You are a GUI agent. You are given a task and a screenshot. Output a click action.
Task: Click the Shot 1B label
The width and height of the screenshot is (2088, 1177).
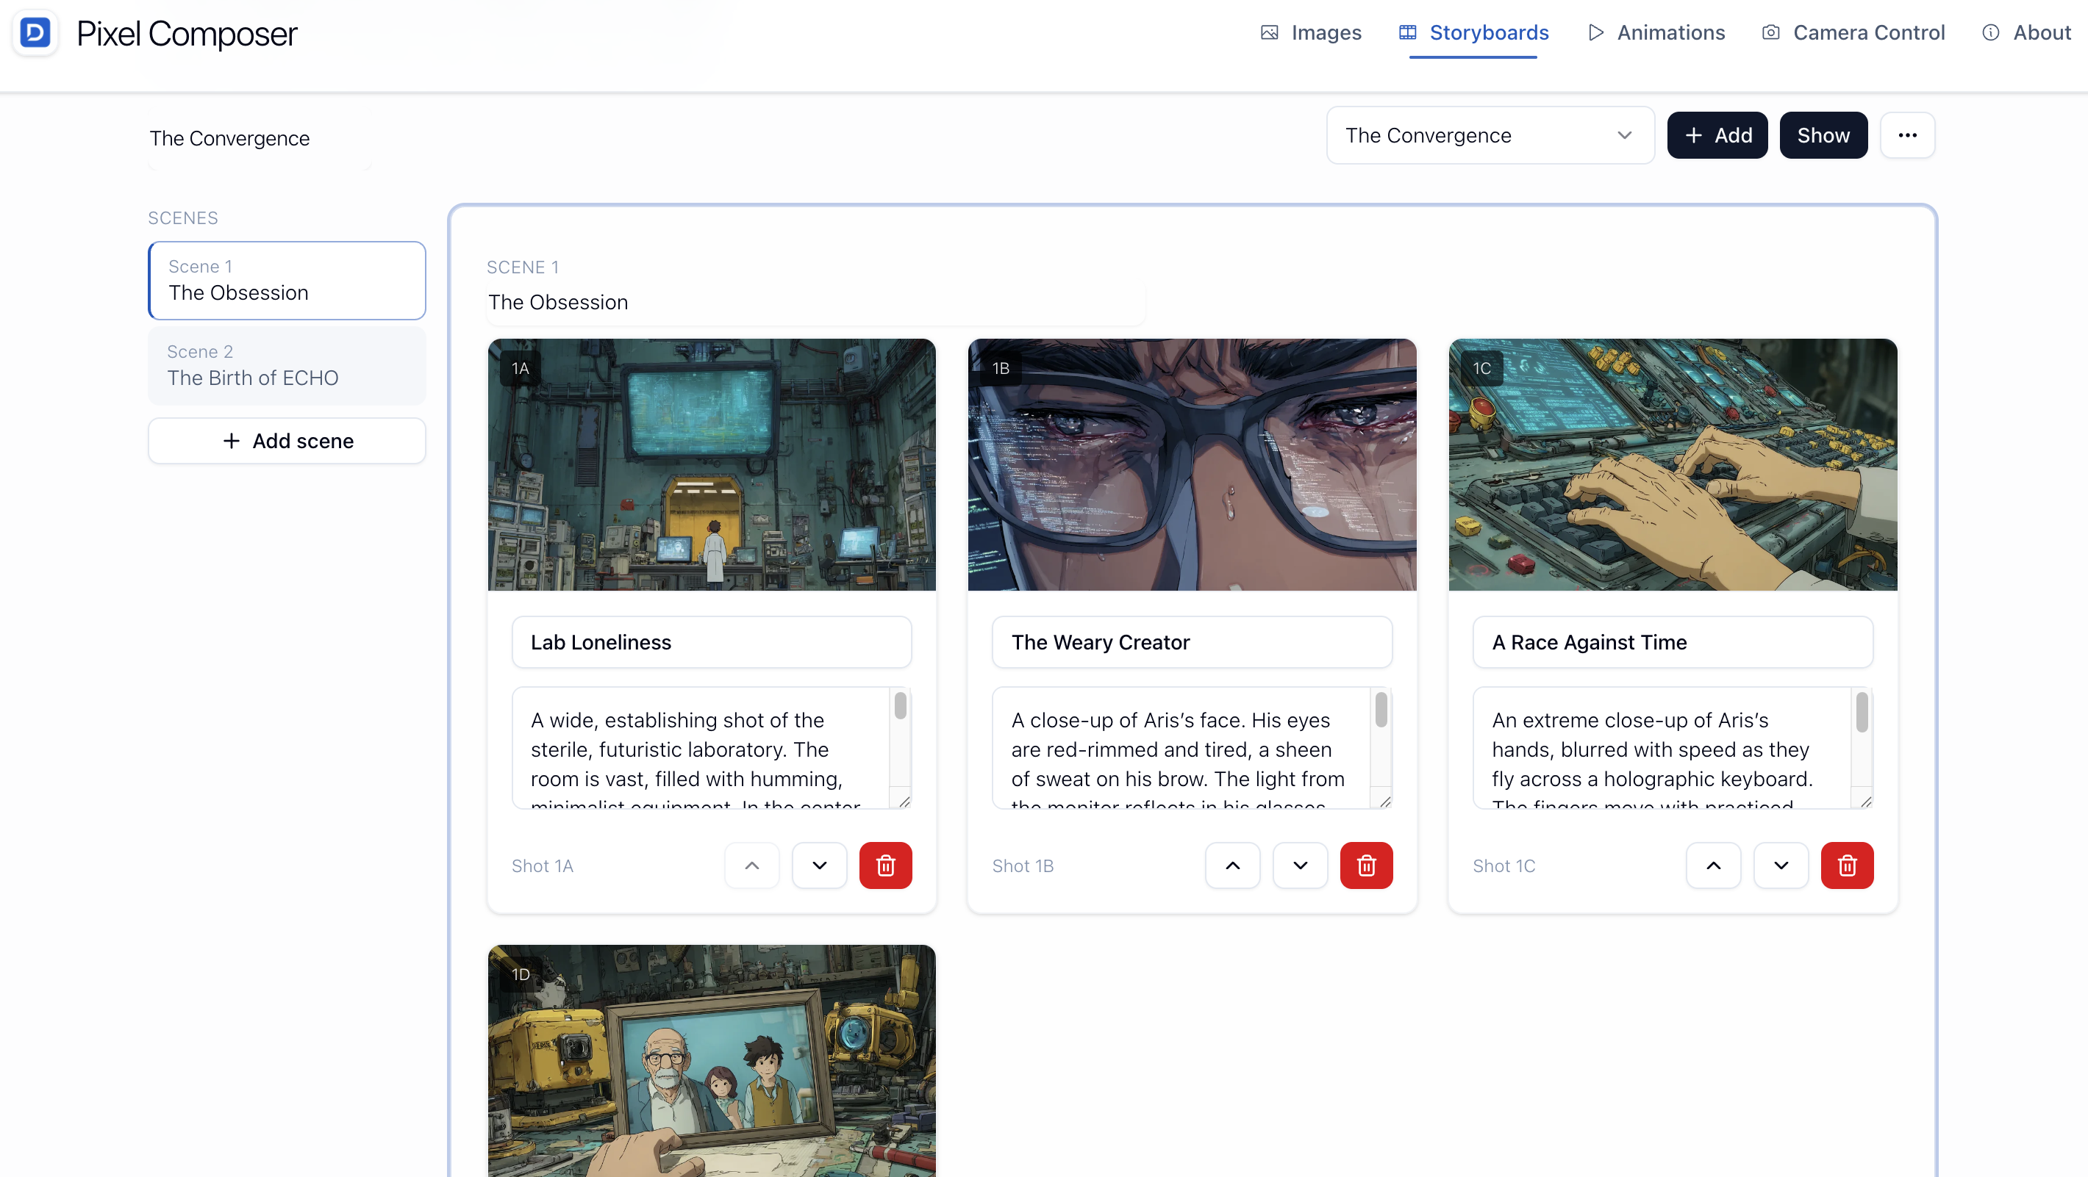[x=1023, y=866]
